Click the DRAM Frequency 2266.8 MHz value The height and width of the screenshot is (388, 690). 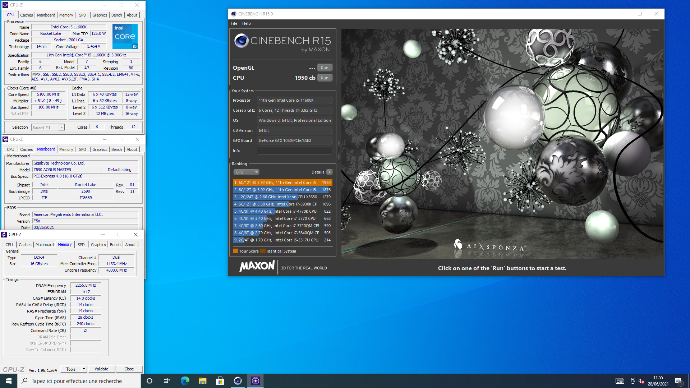point(86,286)
